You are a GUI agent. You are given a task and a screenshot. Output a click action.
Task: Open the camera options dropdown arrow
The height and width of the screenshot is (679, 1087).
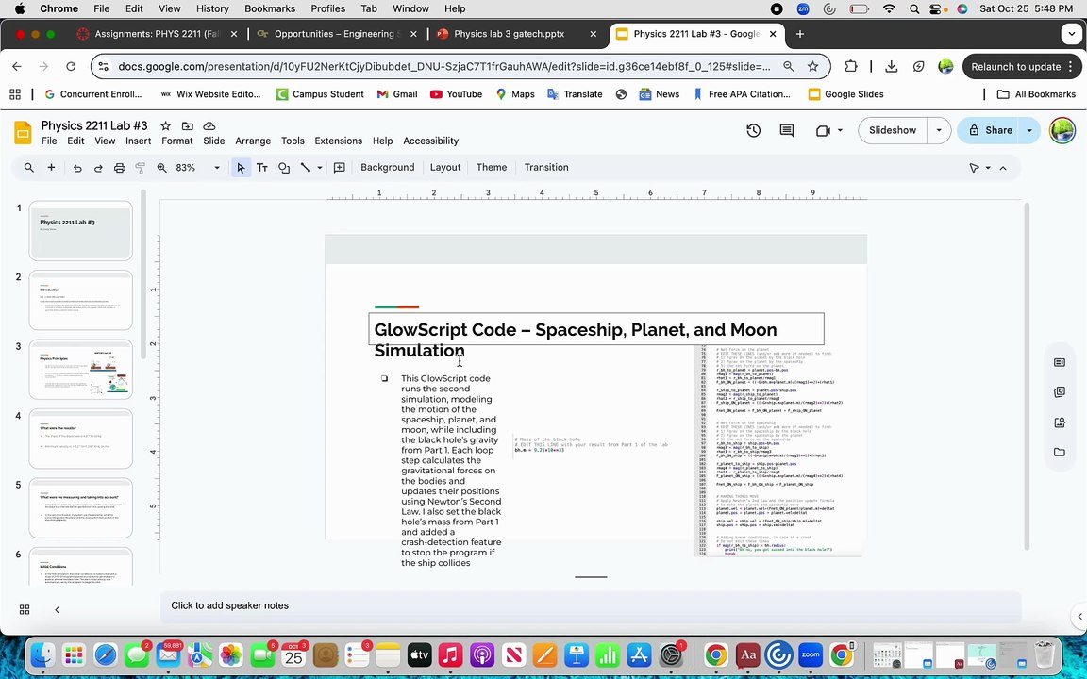coord(840,130)
